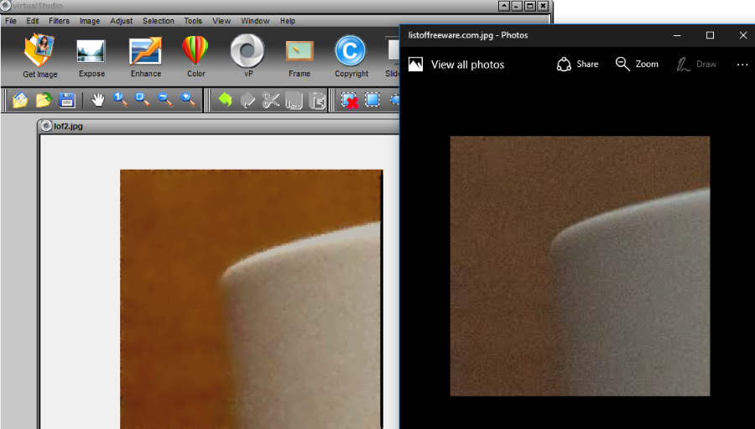Image resolution: width=755 pixels, height=429 pixels.
Task: Click the image in Photos window
Action: 580,266
